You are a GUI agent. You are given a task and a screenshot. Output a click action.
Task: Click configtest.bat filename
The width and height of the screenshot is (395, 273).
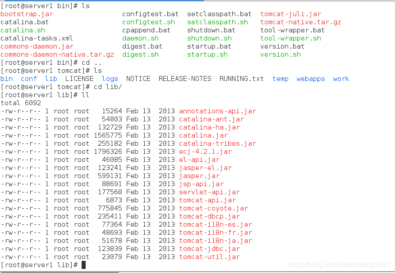coord(151,14)
